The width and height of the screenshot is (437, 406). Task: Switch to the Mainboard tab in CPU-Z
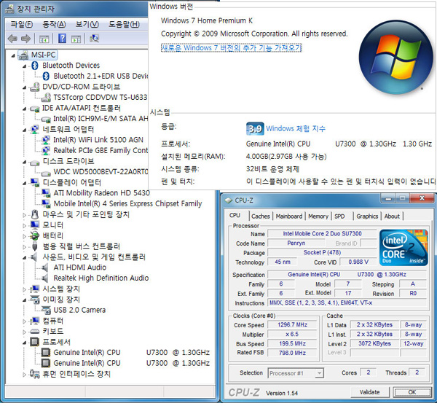point(288,216)
